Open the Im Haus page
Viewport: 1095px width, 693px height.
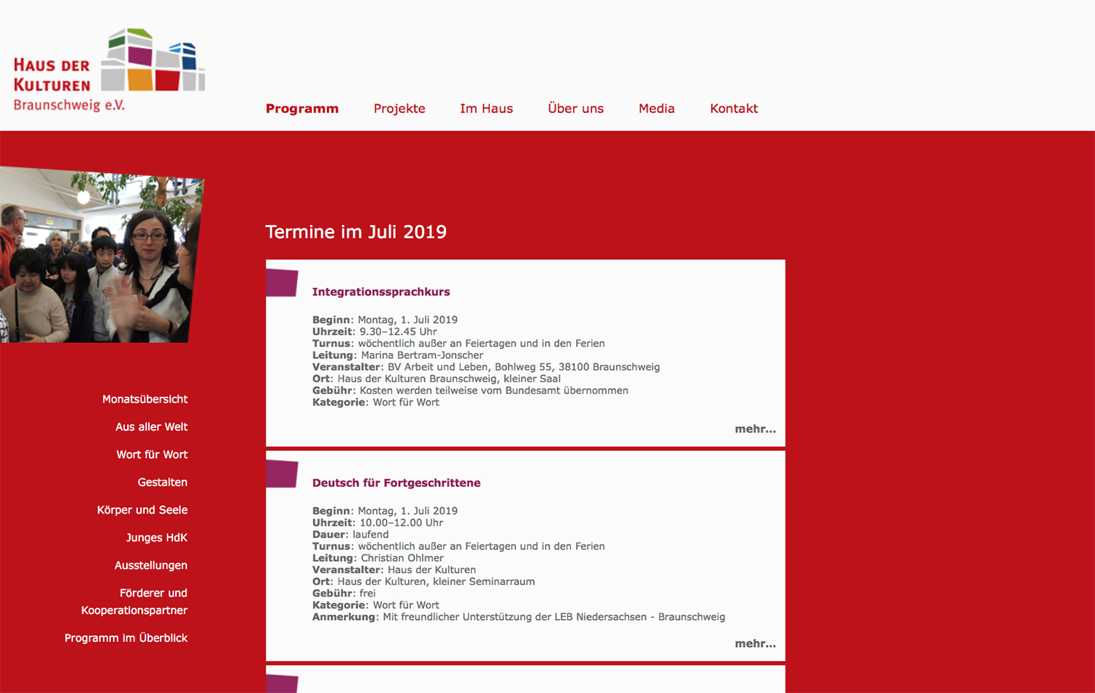(486, 109)
